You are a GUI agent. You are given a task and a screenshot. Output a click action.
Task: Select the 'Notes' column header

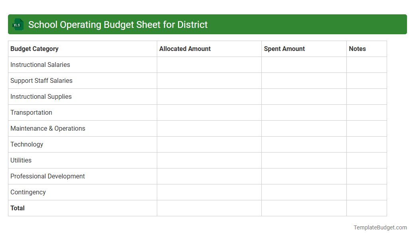[357, 49]
